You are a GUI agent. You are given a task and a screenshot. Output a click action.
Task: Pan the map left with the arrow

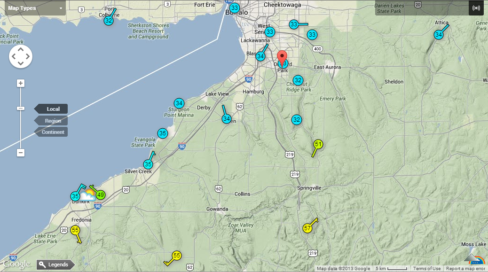click(14, 56)
